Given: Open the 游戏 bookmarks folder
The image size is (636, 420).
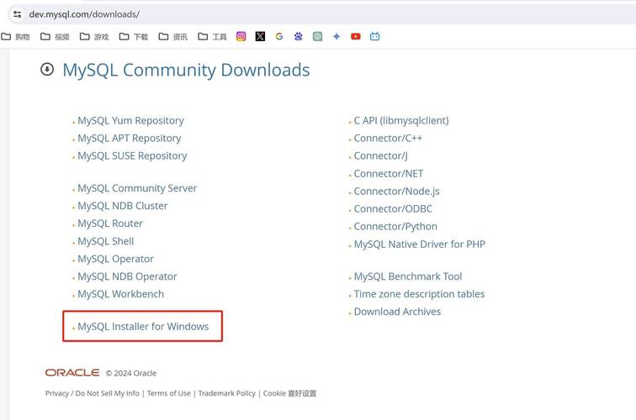Looking at the screenshot, I should [x=94, y=37].
